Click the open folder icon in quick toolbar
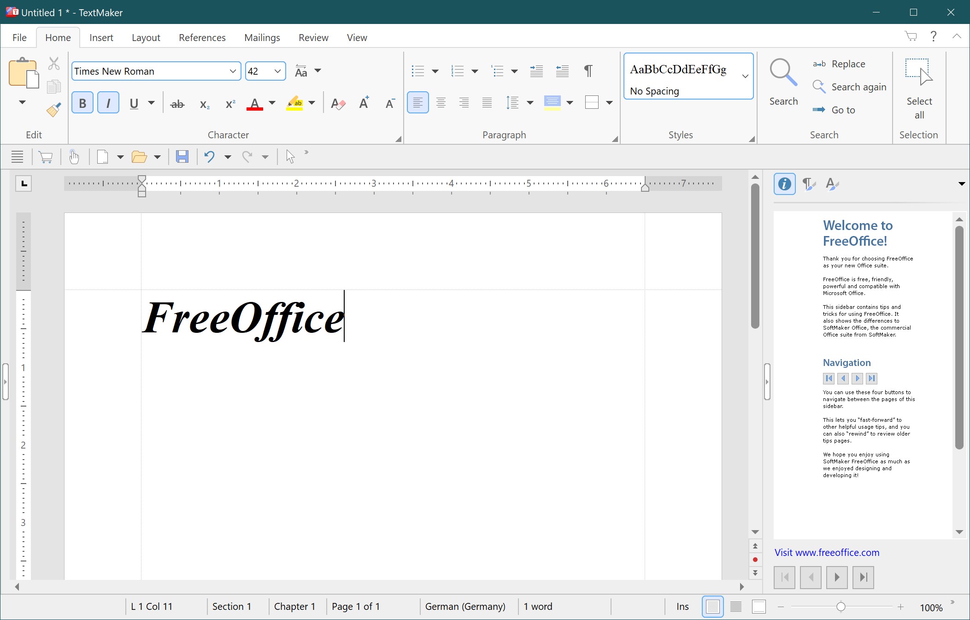 point(139,157)
